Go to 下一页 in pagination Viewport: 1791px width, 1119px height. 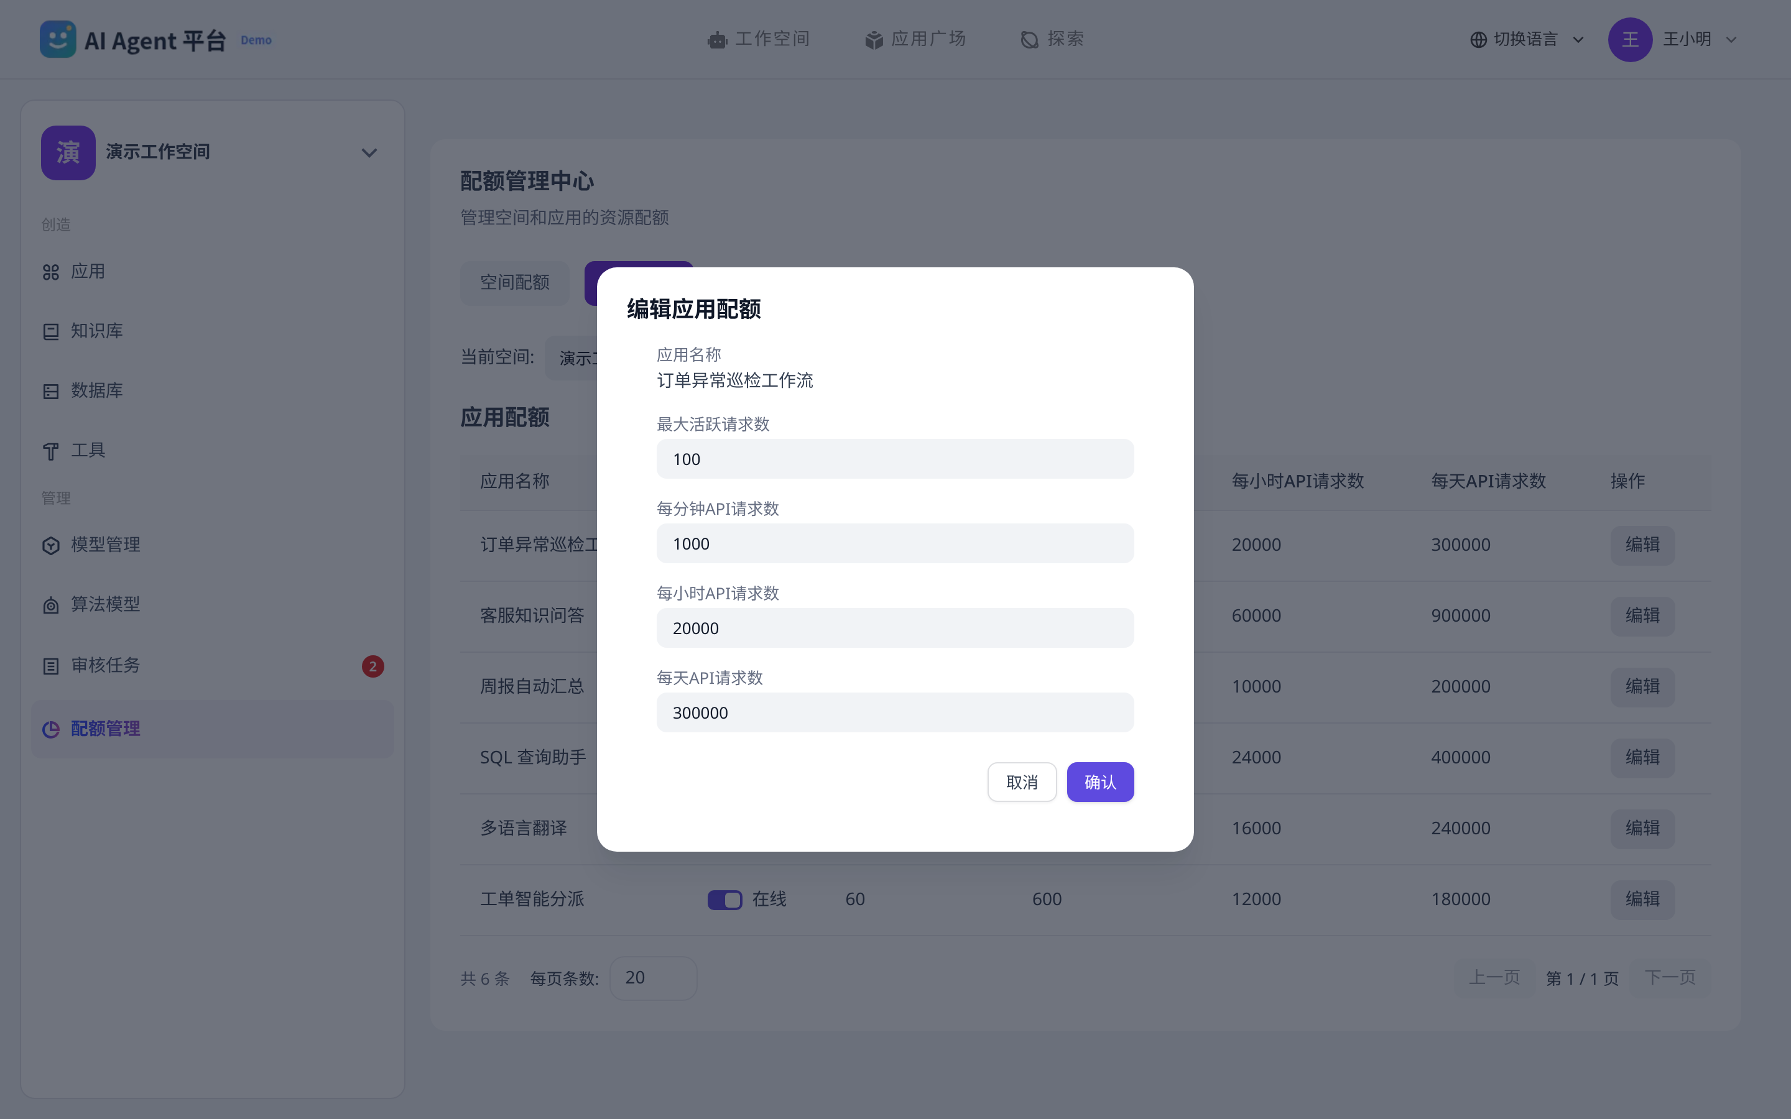coord(1670,978)
